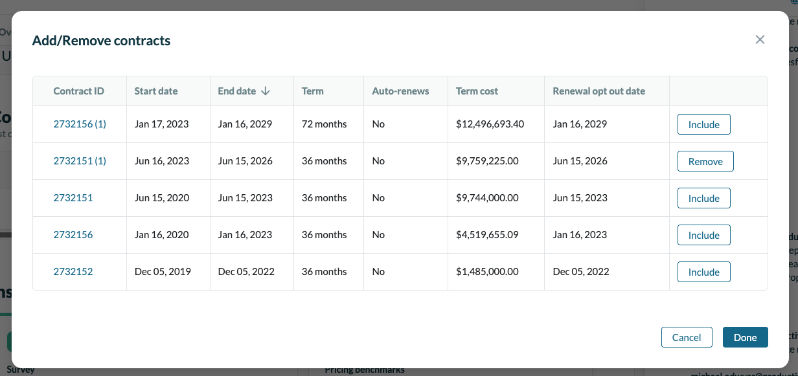Open contract 2732151 (1) link
The width and height of the screenshot is (798, 376).
point(79,161)
